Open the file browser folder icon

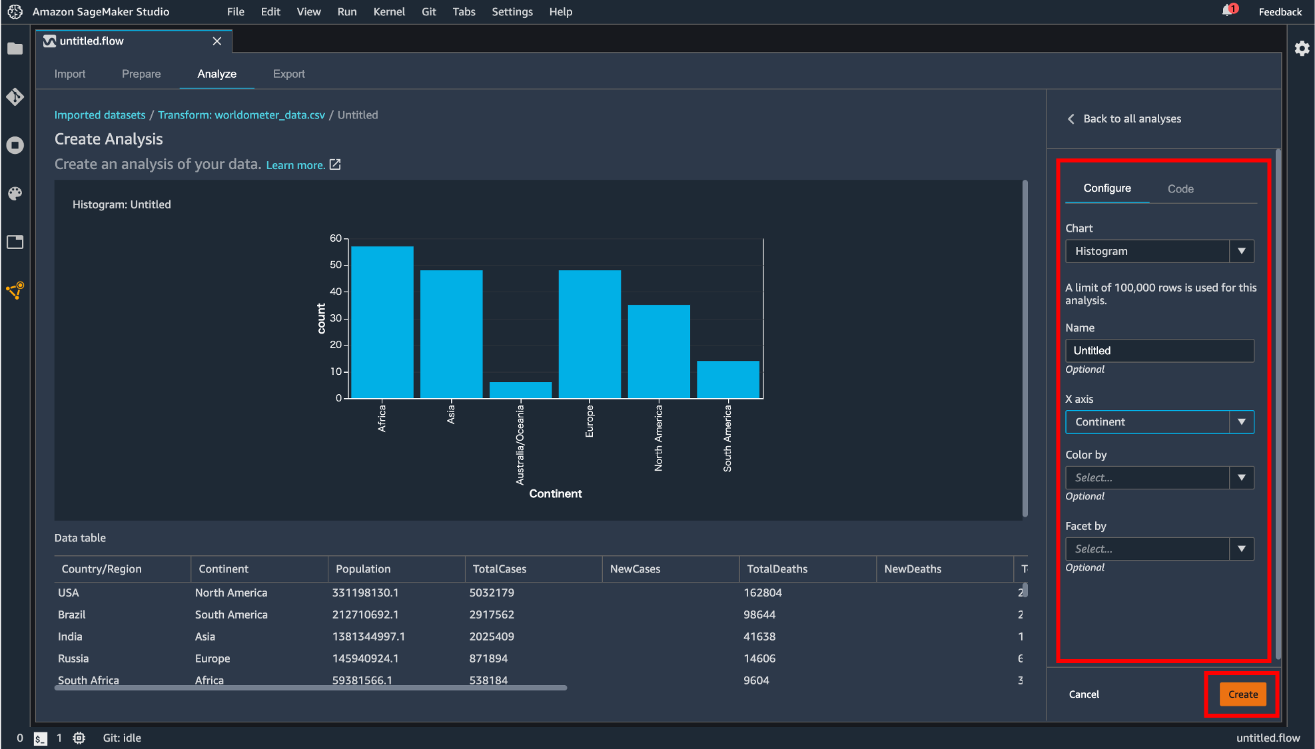[15, 49]
